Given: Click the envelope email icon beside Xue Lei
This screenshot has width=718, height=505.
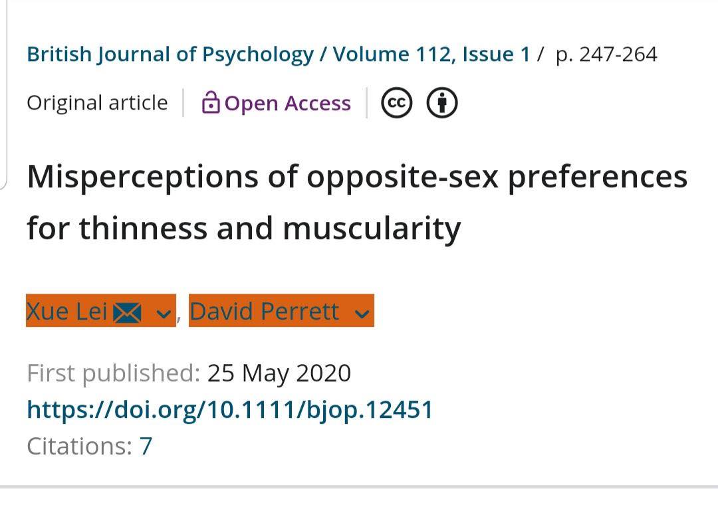Looking at the screenshot, I should [127, 313].
